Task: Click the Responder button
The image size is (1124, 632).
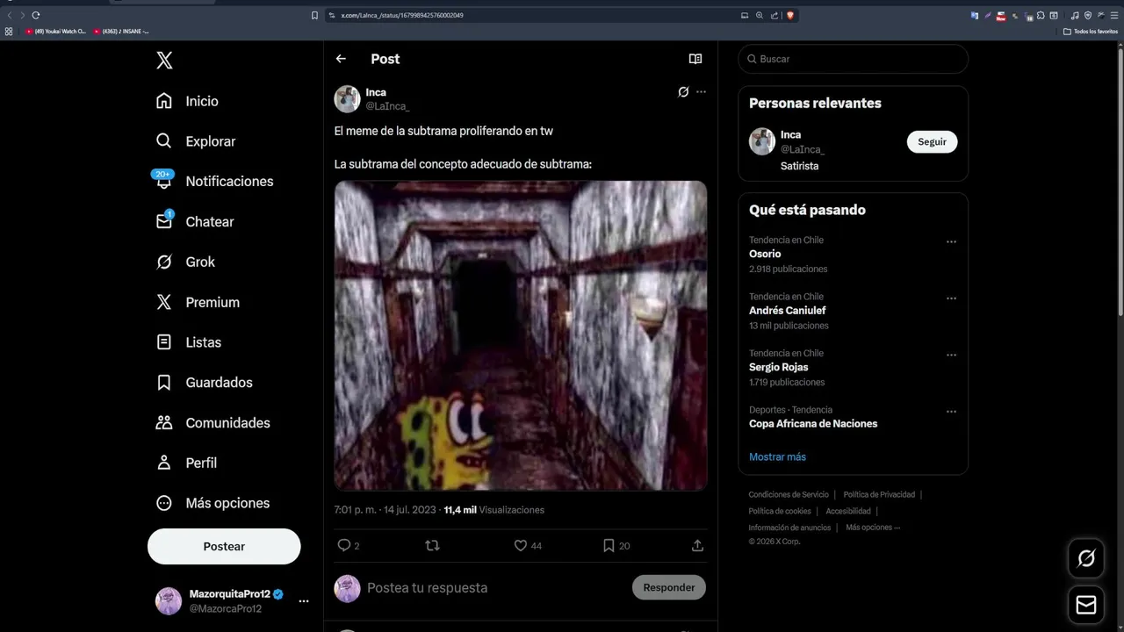Action: pos(669,587)
